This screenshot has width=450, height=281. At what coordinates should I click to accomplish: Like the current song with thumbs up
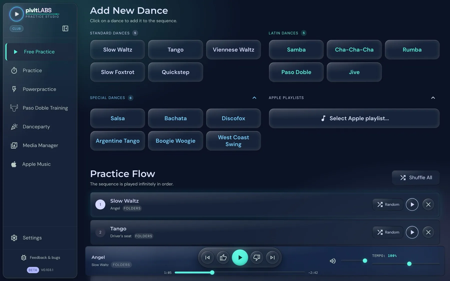pos(223,258)
